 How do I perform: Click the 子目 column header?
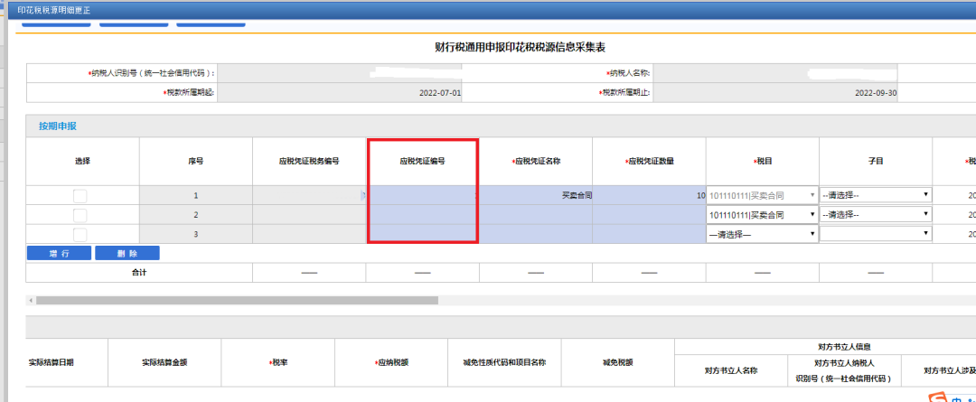coord(876,161)
